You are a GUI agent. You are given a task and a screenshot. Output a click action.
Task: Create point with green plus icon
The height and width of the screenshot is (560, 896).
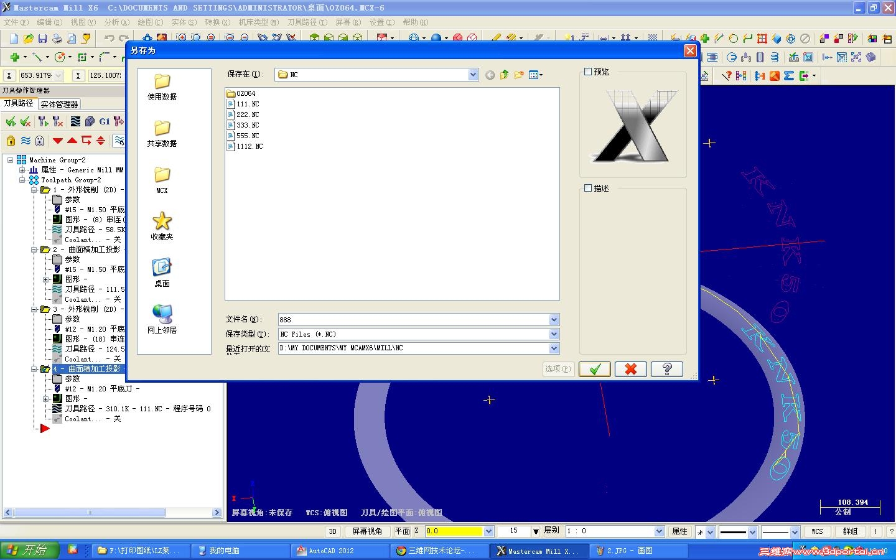coord(14,57)
